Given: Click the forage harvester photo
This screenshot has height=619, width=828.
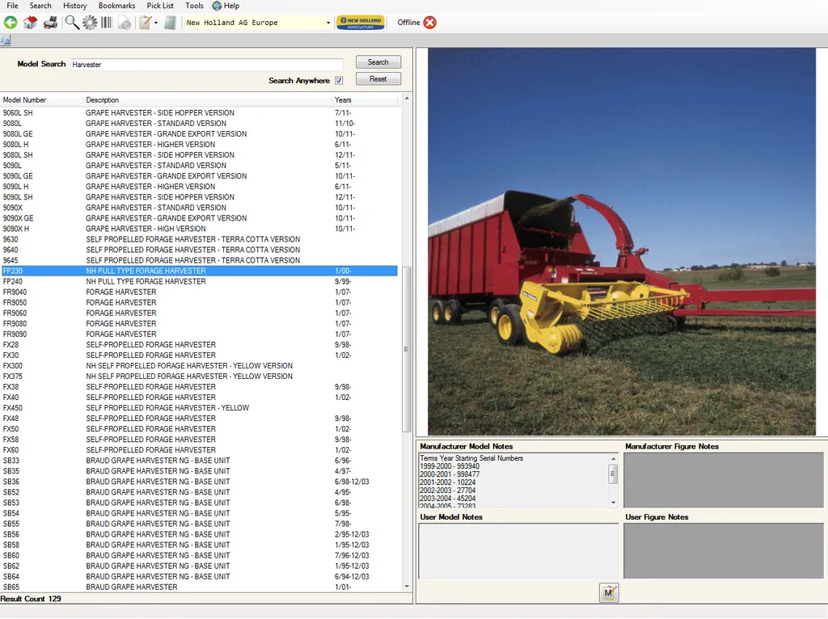Looking at the screenshot, I should [622, 242].
